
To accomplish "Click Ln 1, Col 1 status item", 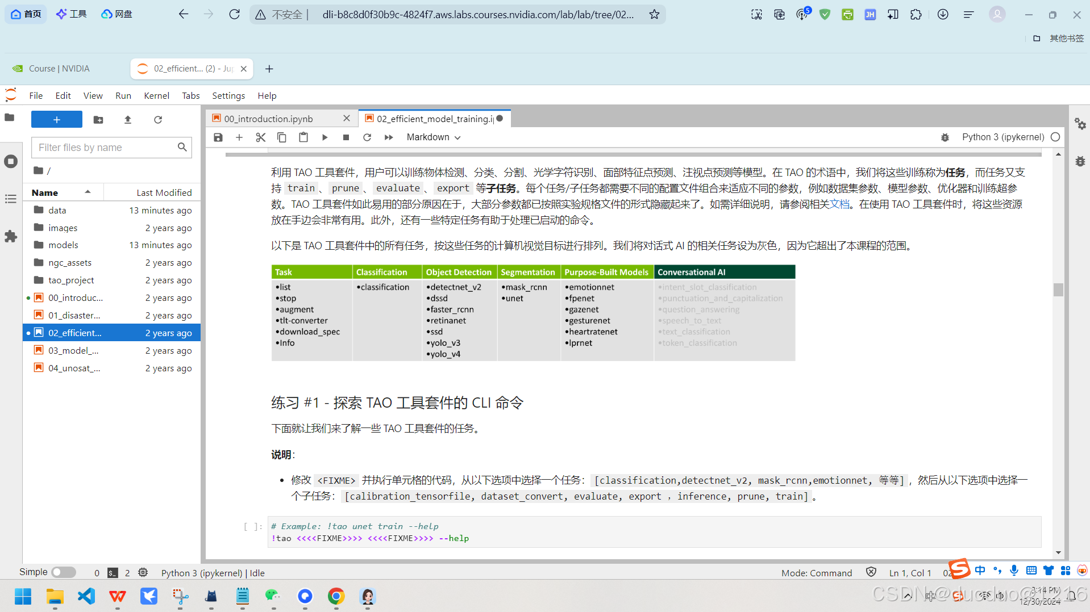I will click(x=910, y=573).
